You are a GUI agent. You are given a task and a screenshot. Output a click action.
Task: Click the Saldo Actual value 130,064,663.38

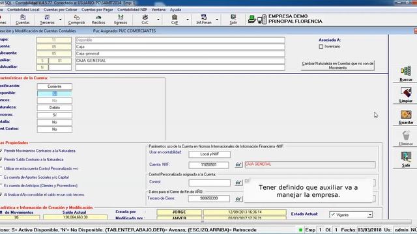[x=76, y=217]
